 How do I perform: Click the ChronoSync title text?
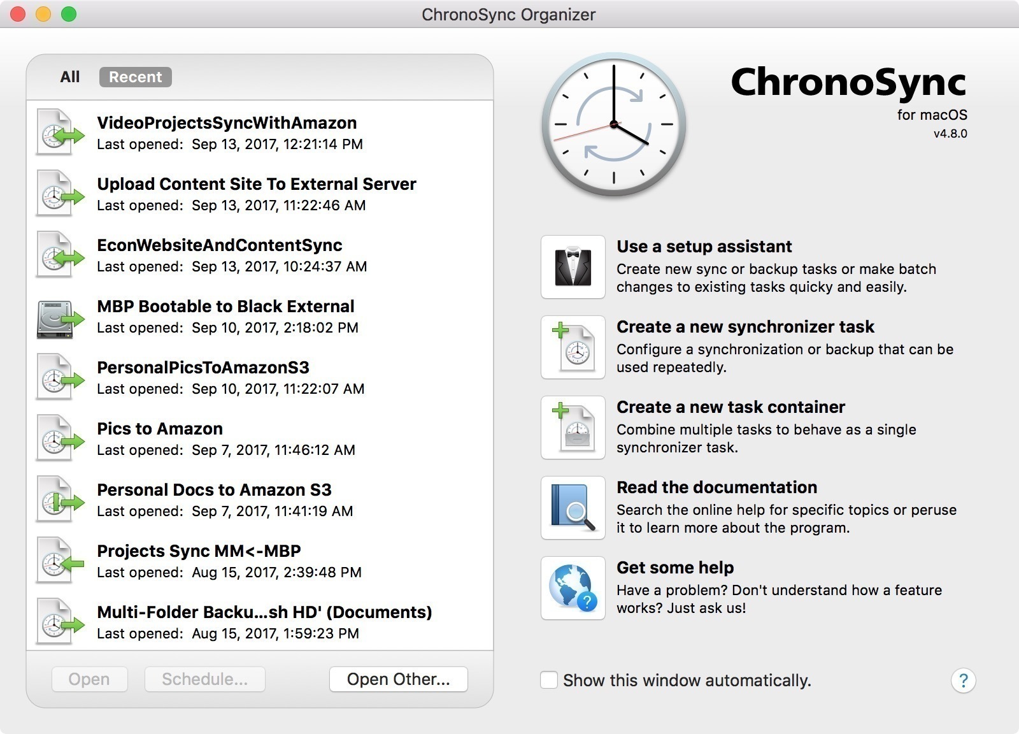pyautogui.click(x=848, y=83)
